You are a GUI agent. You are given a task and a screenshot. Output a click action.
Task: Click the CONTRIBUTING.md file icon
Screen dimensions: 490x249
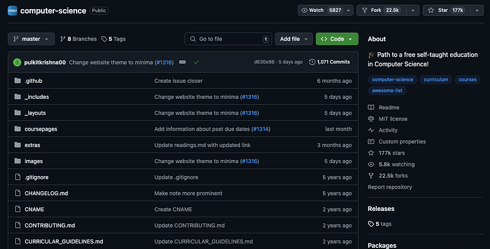[x=18, y=225]
